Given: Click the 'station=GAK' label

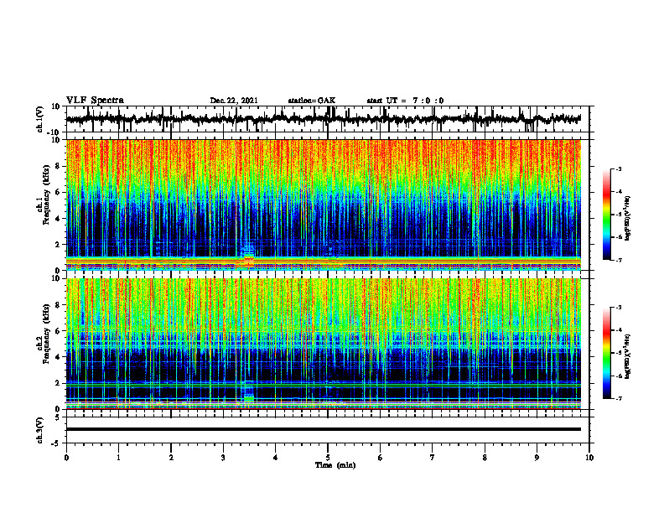Looking at the screenshot, I should coord(312,101).
